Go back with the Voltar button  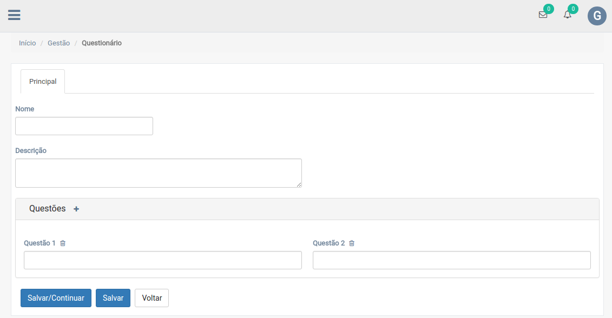(152, 298)
